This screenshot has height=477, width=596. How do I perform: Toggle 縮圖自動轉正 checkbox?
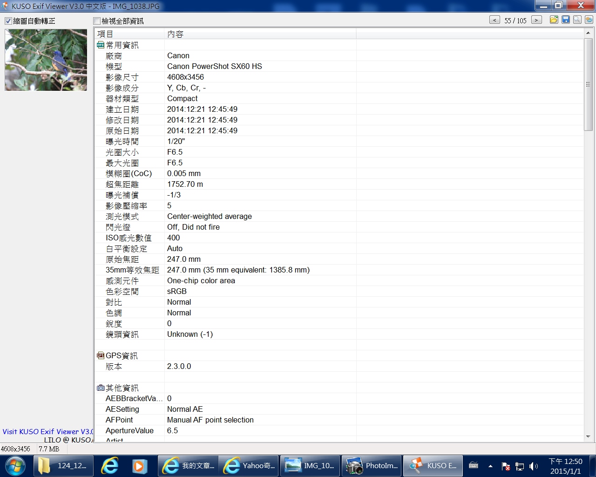click(8, 21)
